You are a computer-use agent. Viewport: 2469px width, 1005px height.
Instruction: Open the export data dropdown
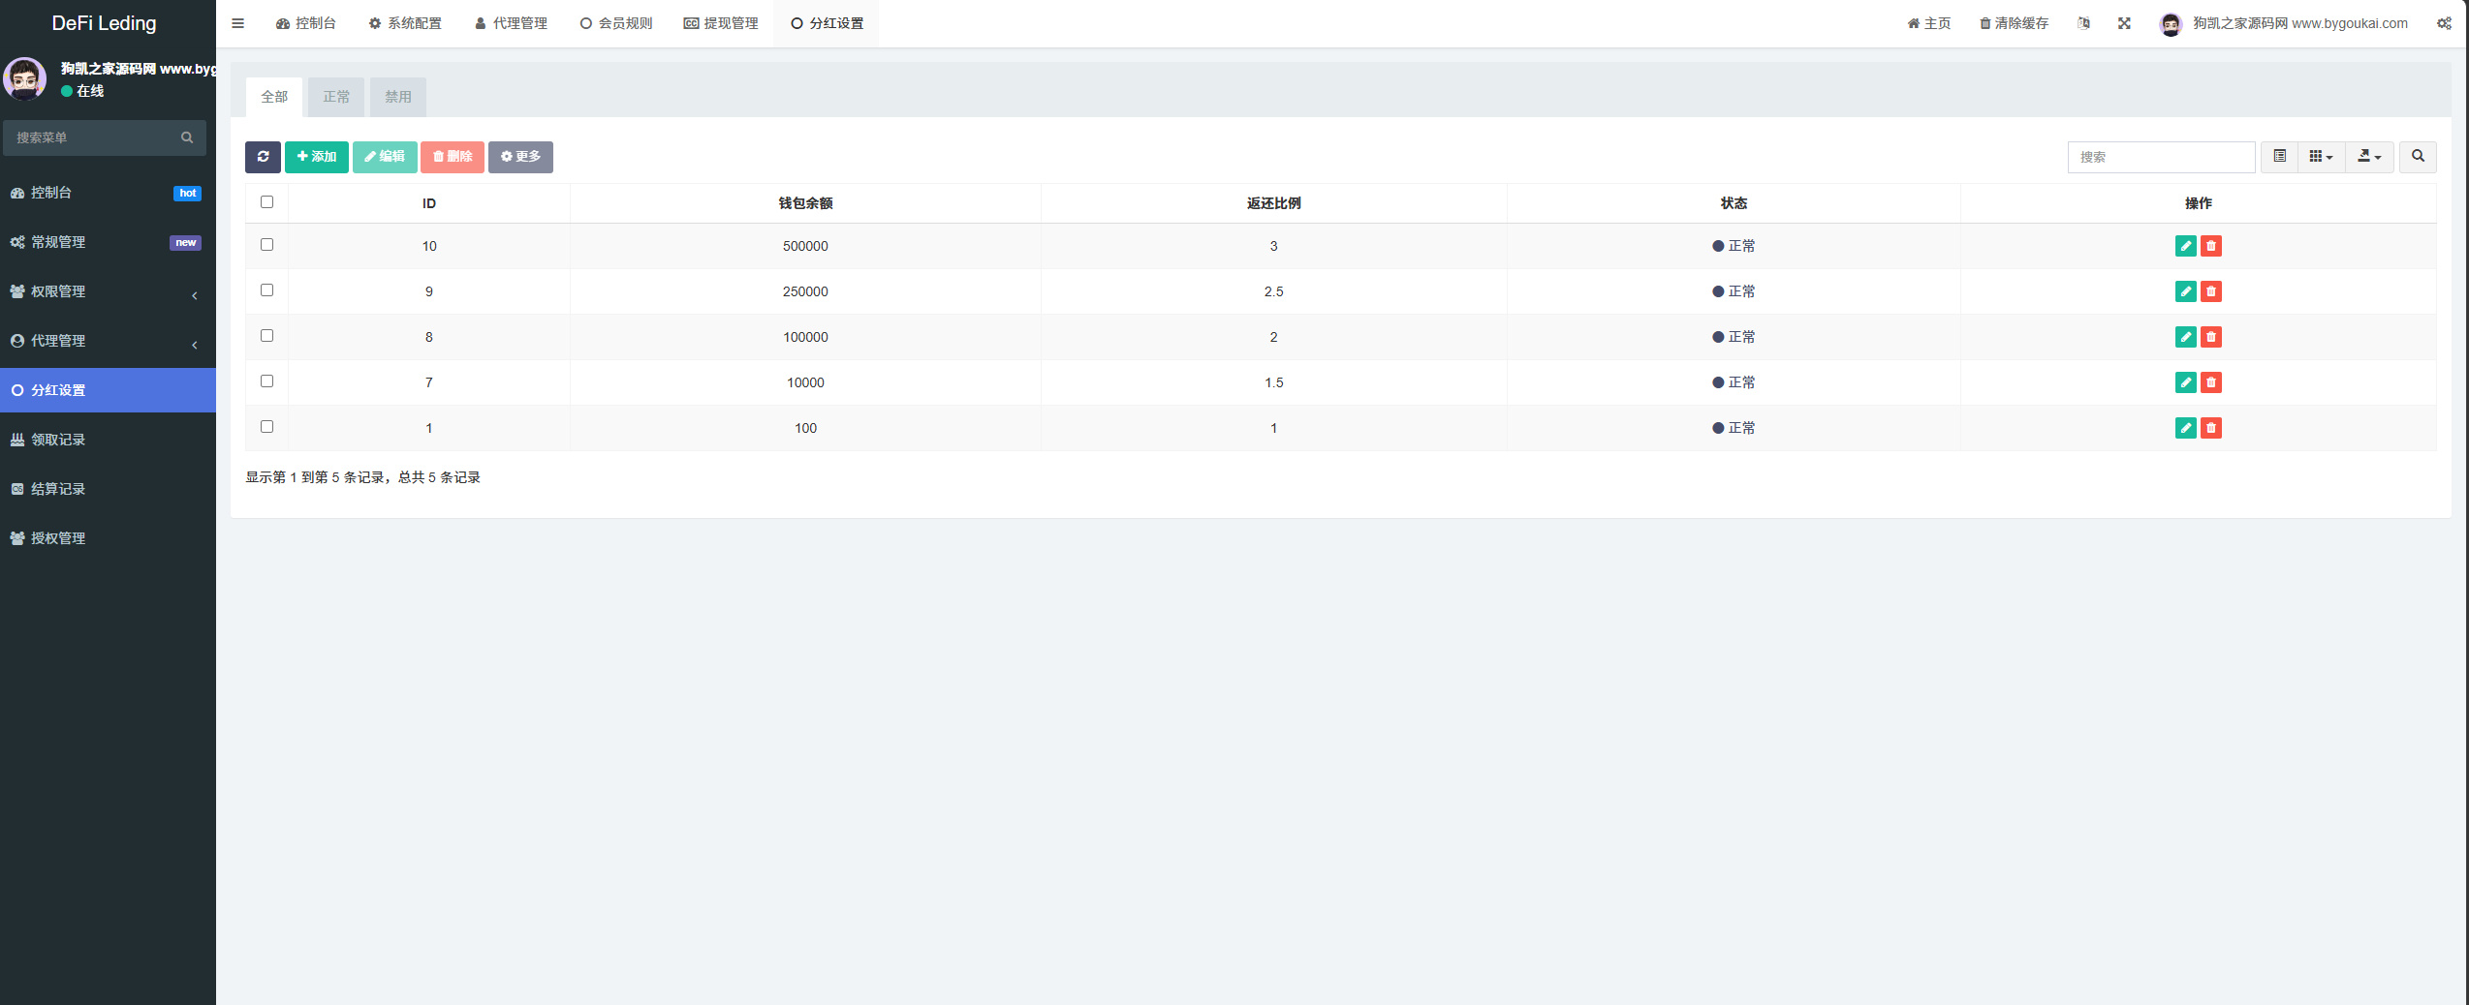2369,157
